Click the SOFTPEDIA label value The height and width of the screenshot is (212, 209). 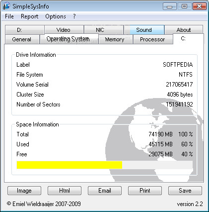pos(178,65)
